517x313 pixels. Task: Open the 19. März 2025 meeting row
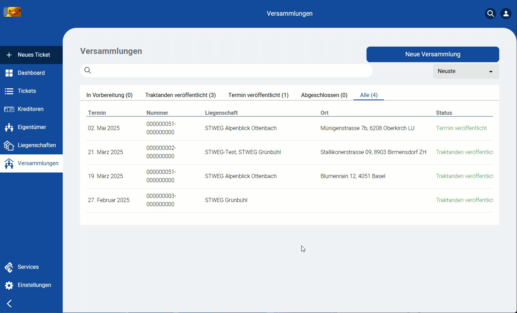[290, 176]
